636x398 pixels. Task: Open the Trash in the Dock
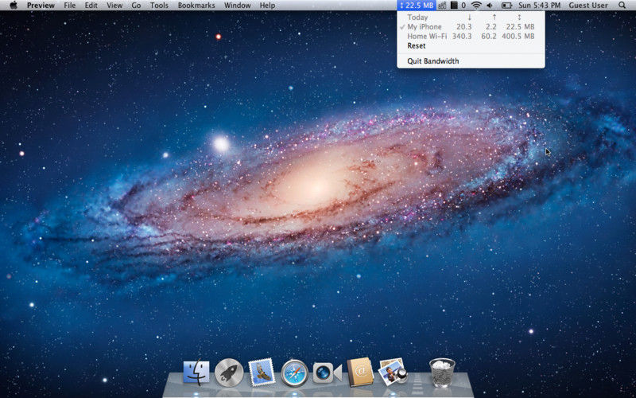[x=442, y=372]
